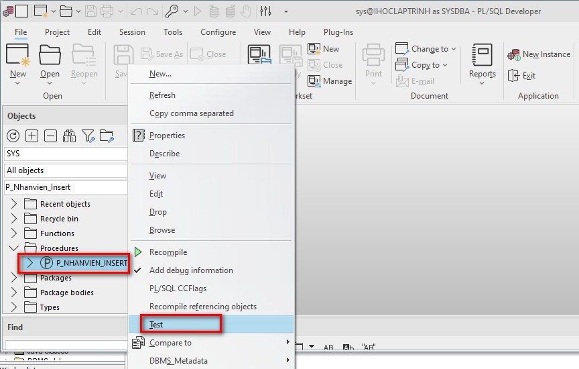
Task: Click the New Instance icon
Action: click(514, 54)
